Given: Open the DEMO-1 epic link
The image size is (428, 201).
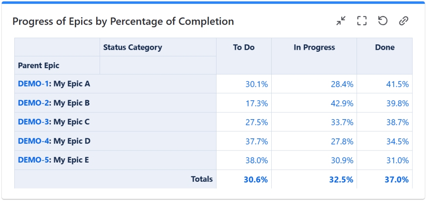Looking at the screenshot, I should (33, 84).
